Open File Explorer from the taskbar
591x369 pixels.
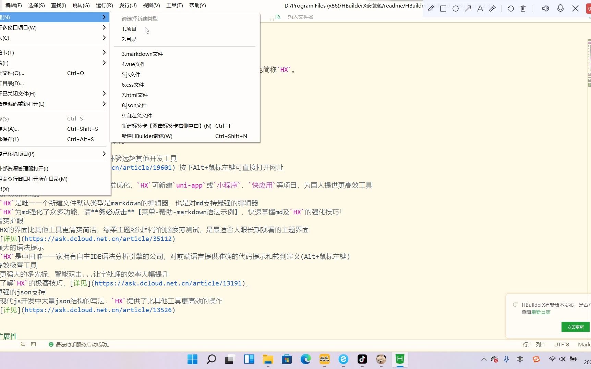(x=268, y=359)
